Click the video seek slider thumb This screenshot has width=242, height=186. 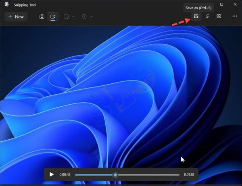click(x=115, y=175)
